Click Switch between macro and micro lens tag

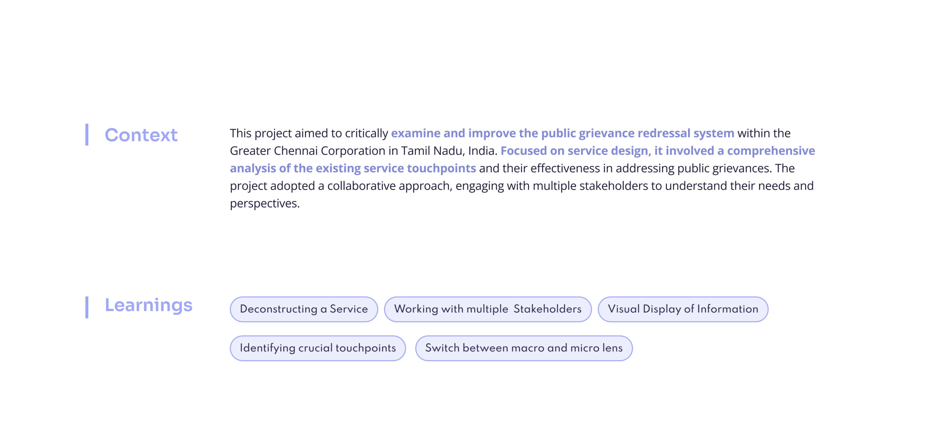(523, 348)
